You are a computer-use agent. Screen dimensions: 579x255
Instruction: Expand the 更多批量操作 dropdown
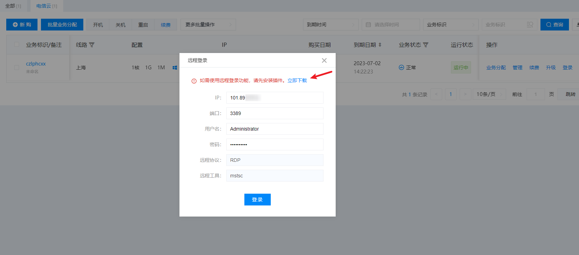(x=208, y=25)
